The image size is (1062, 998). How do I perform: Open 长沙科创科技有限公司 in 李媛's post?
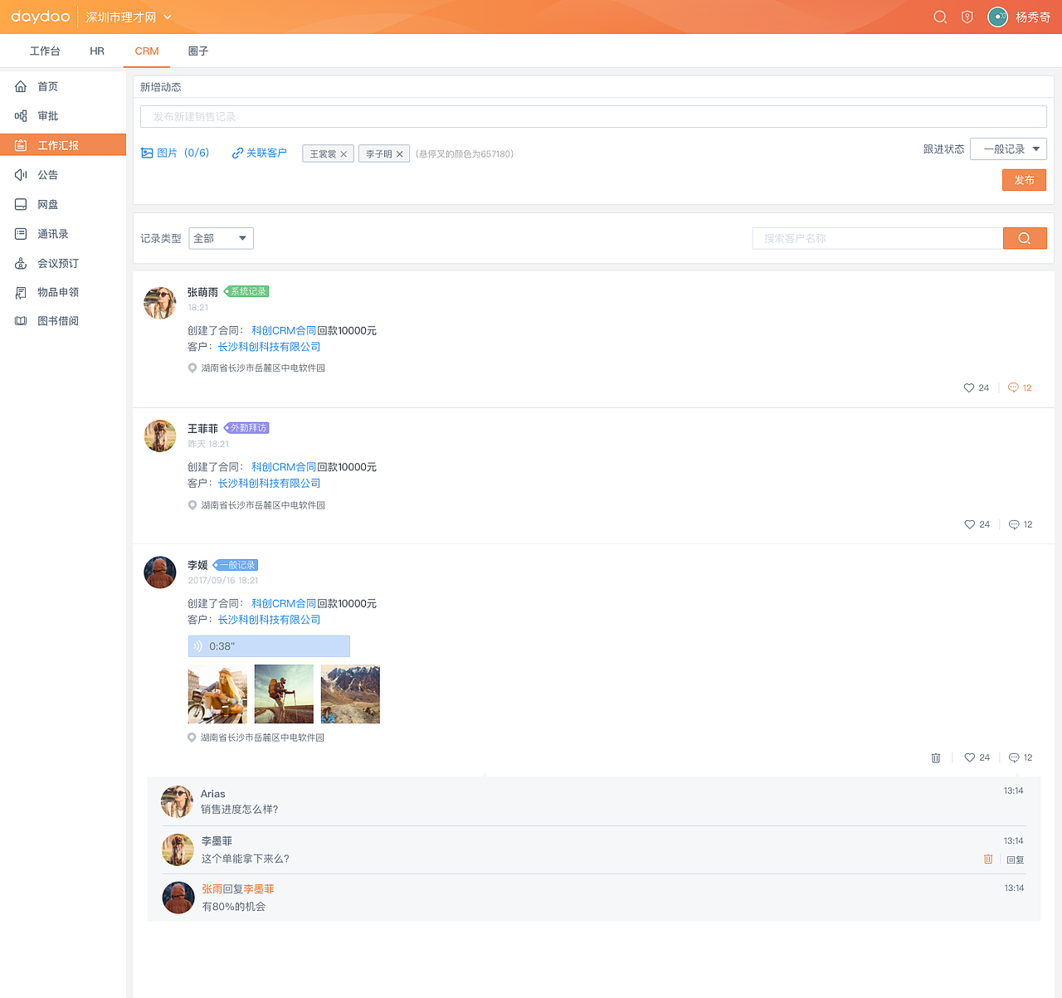click(269, 620)
